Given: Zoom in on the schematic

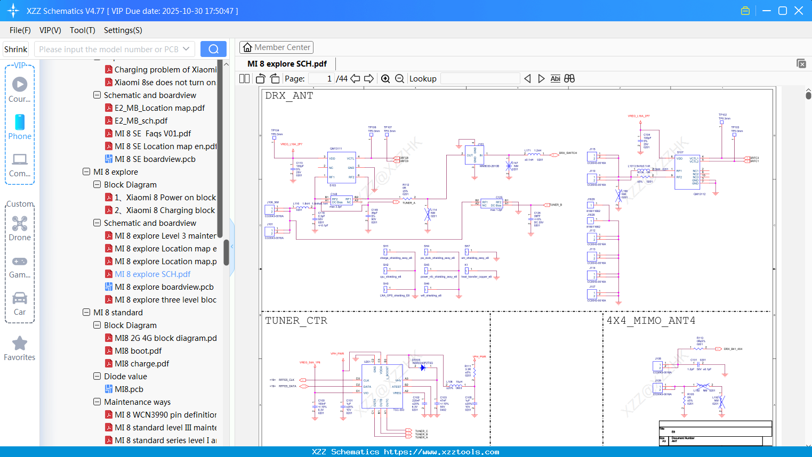Looking at the screenshot, I should [385, 79].
